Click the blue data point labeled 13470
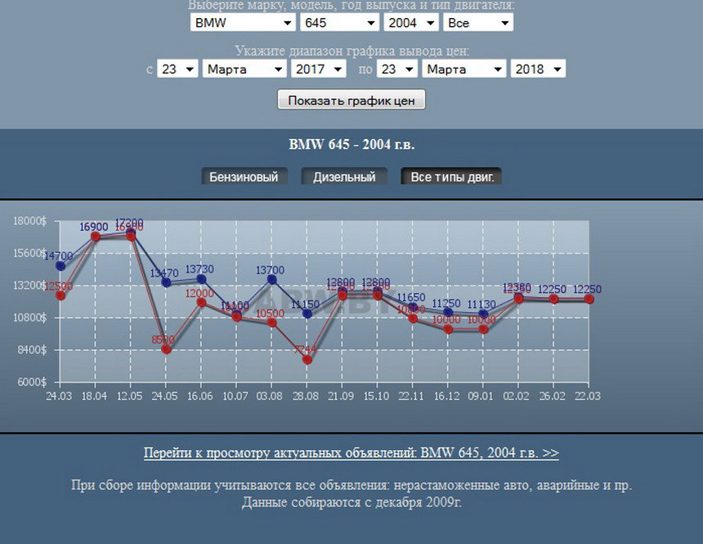 point(166,283)
